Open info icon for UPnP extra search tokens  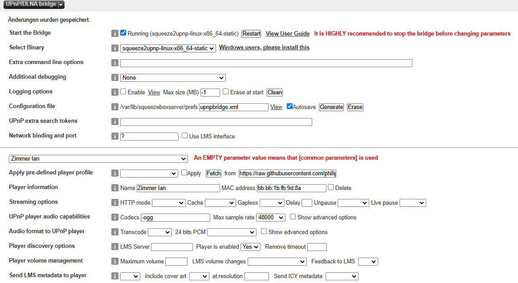pyautogui.click(x=114, y=121)
